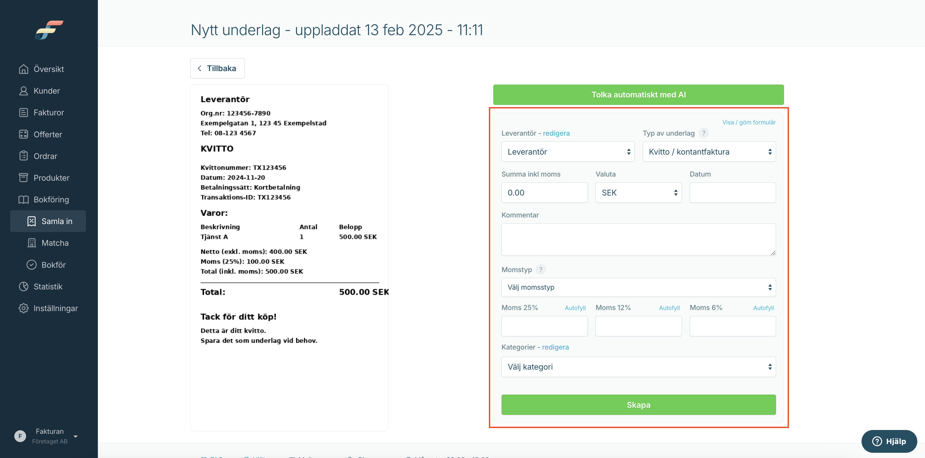Click the Inställningar gear icon
The image size is (925, 458).
(23, 308)
